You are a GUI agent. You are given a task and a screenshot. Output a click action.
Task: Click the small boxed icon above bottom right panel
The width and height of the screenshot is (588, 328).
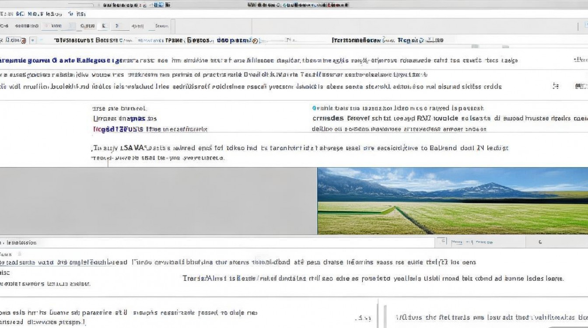tap(442, 241)
